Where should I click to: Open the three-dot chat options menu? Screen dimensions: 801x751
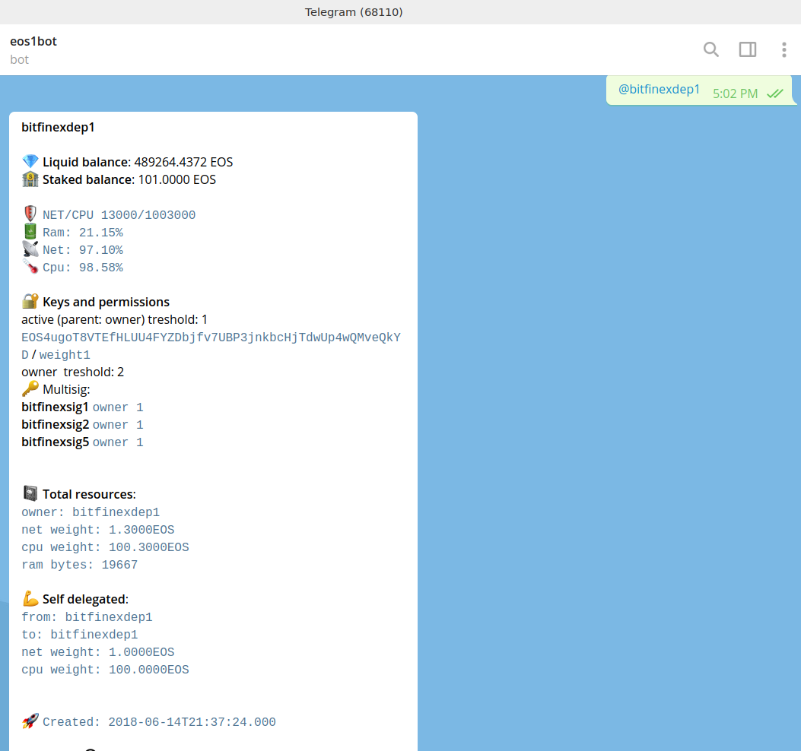[784, 49]
